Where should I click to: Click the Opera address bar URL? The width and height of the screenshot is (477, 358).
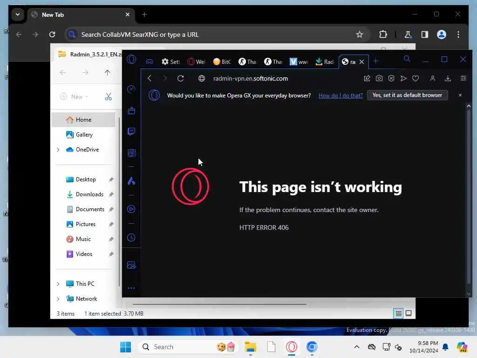[x=250, y=78]
